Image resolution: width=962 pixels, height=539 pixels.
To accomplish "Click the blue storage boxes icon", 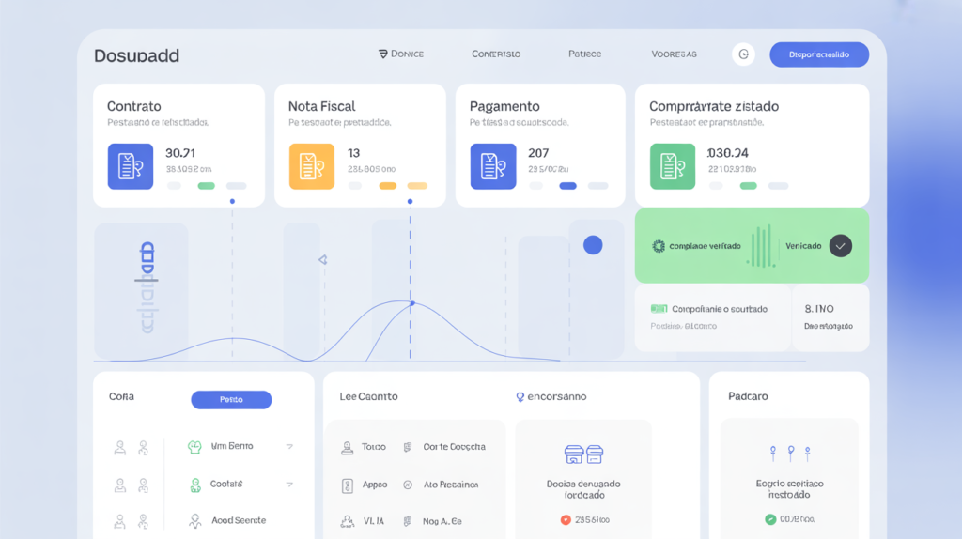I will (583, 454).
